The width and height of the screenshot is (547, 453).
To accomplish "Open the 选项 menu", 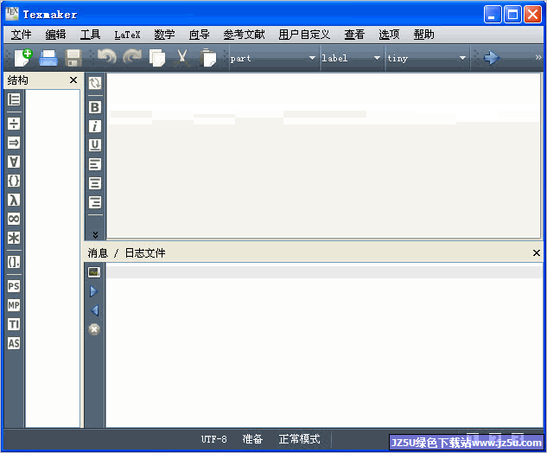I will pyautogui.click(x=389, y=35).
